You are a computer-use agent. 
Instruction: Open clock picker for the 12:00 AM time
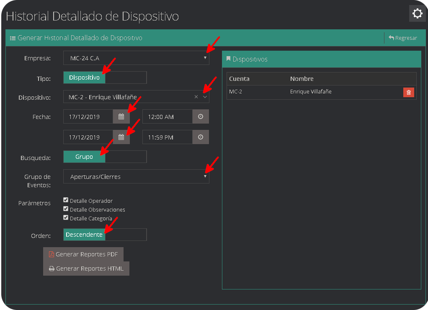pyautogui.click(x=200, y=116)
